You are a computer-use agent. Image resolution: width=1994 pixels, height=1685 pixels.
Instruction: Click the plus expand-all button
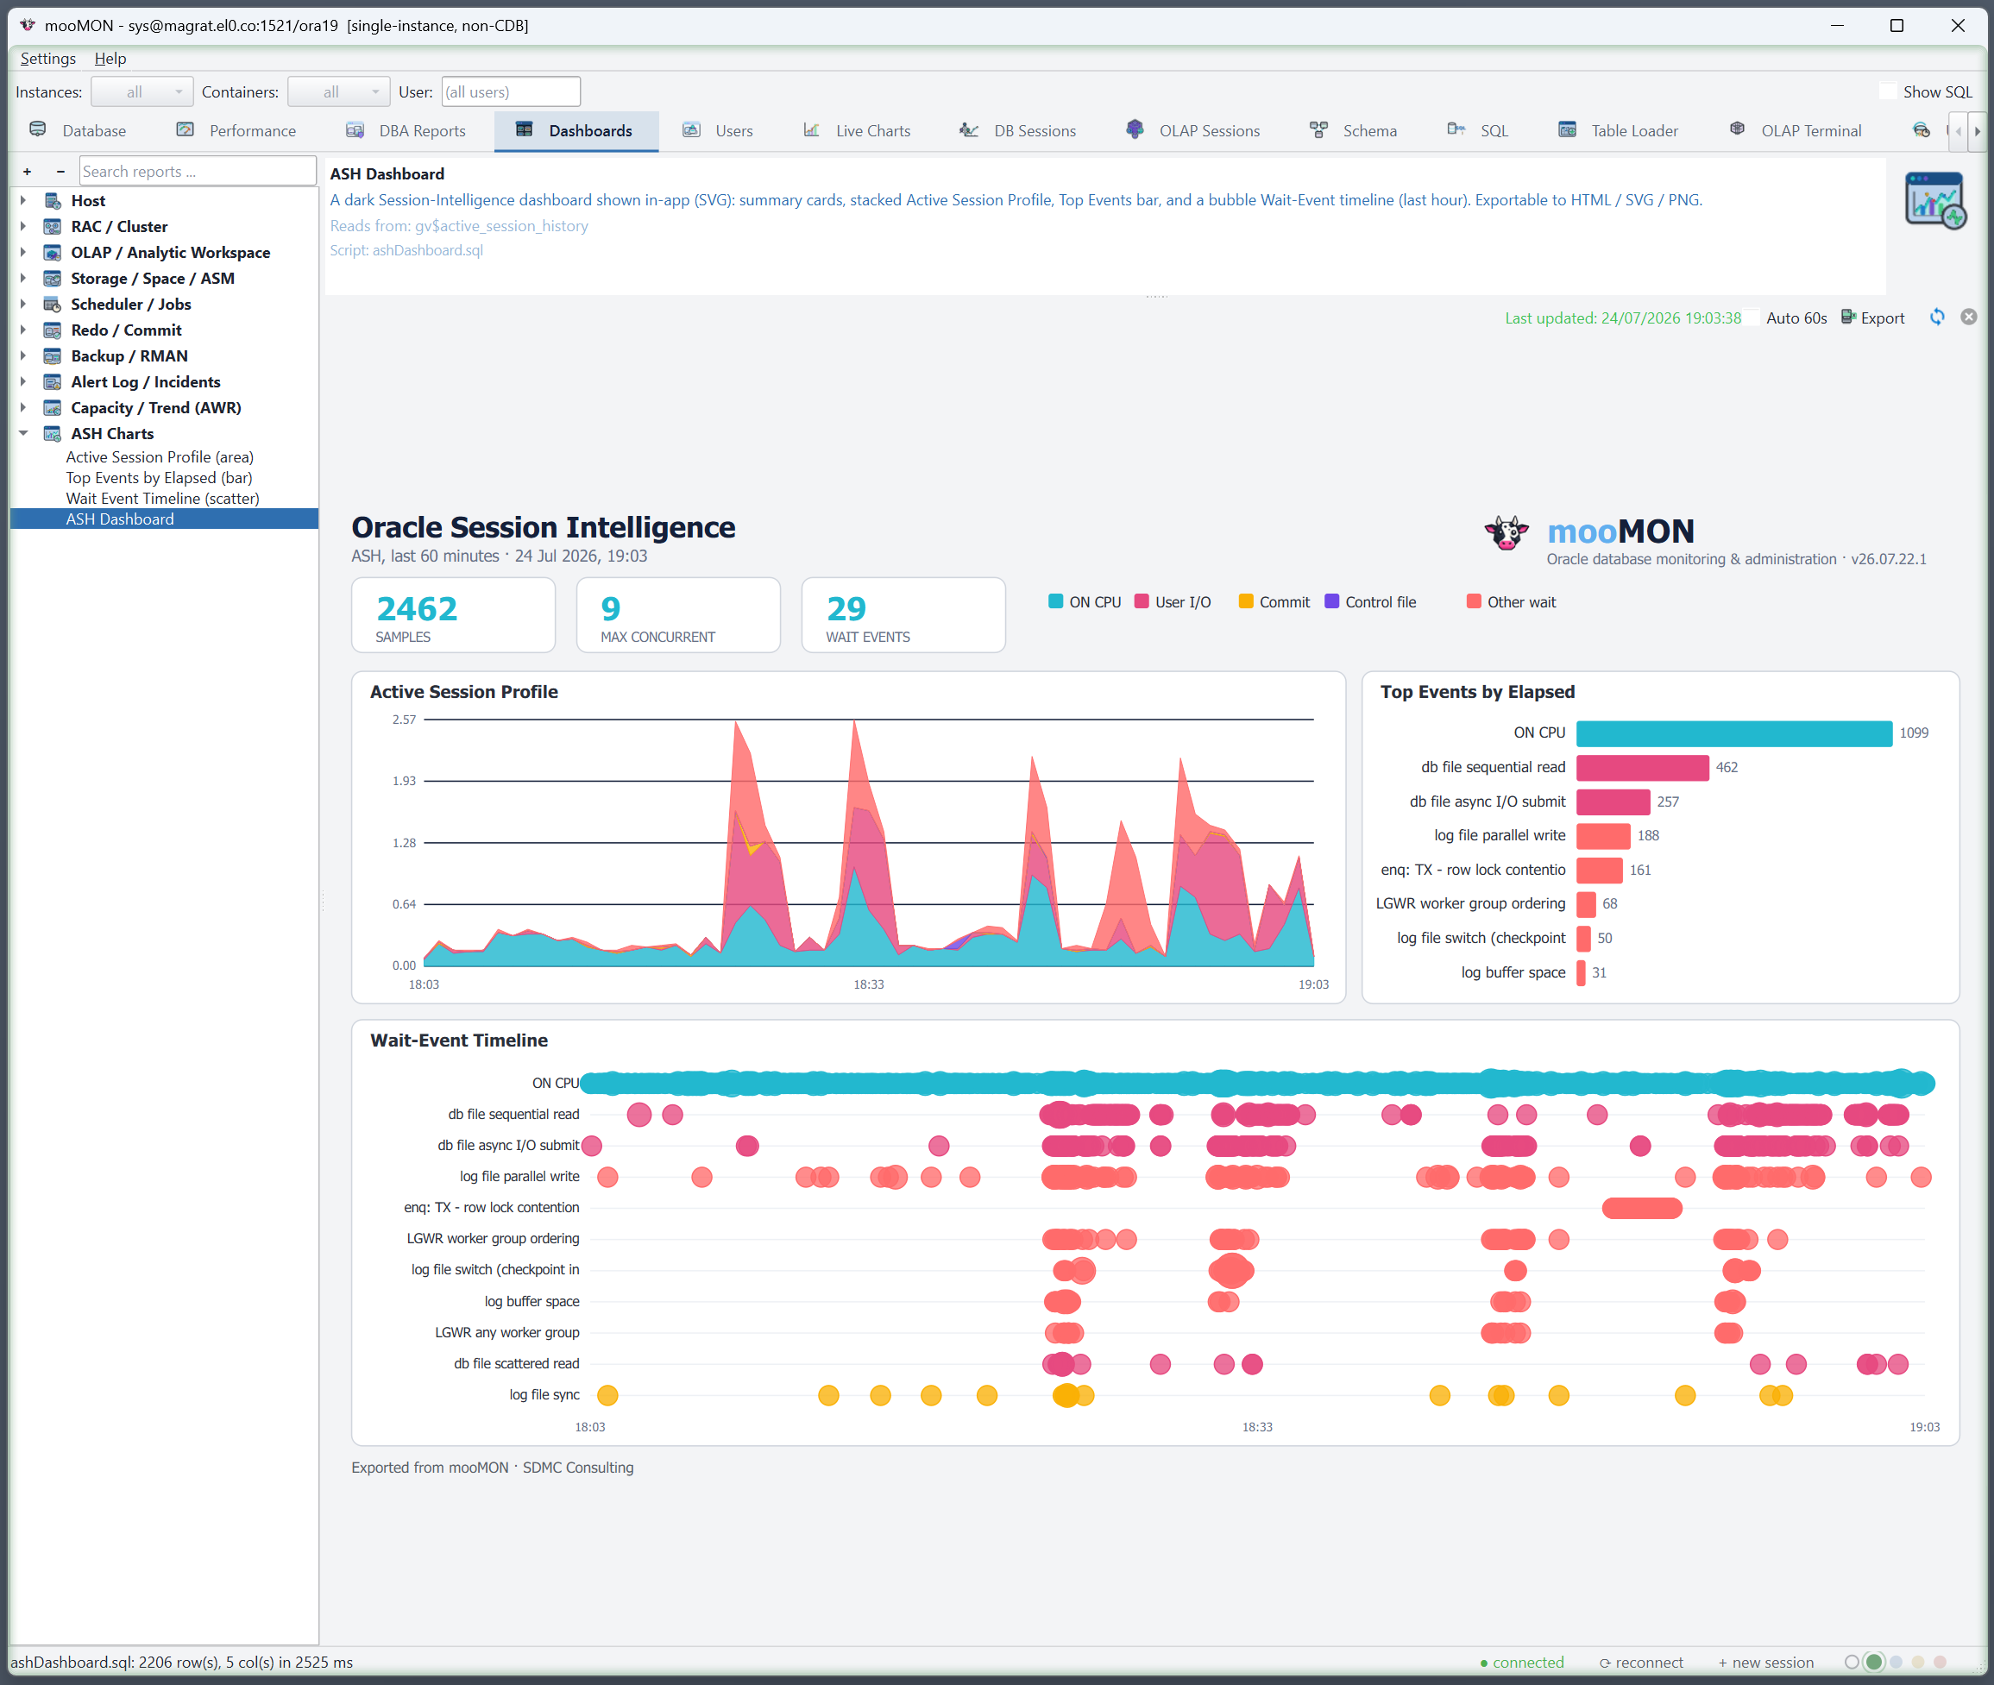[27, 172]
